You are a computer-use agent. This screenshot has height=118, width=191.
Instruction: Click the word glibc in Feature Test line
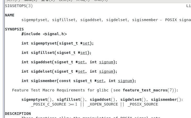[103, 90]
